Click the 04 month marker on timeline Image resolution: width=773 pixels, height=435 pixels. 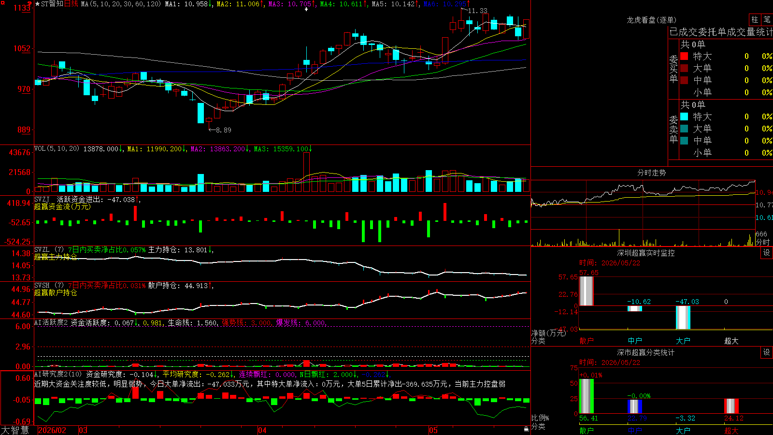[262, 430]
